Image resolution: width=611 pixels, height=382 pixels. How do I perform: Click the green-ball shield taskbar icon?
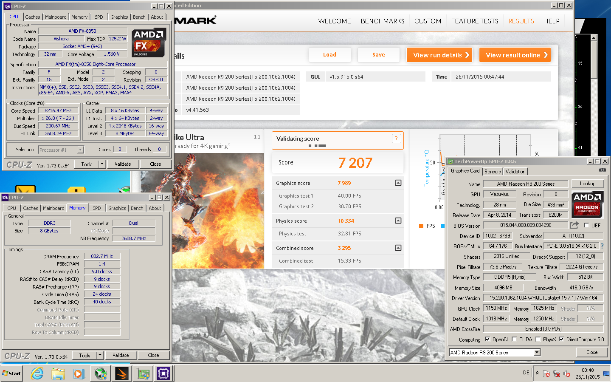click(101, 374)
